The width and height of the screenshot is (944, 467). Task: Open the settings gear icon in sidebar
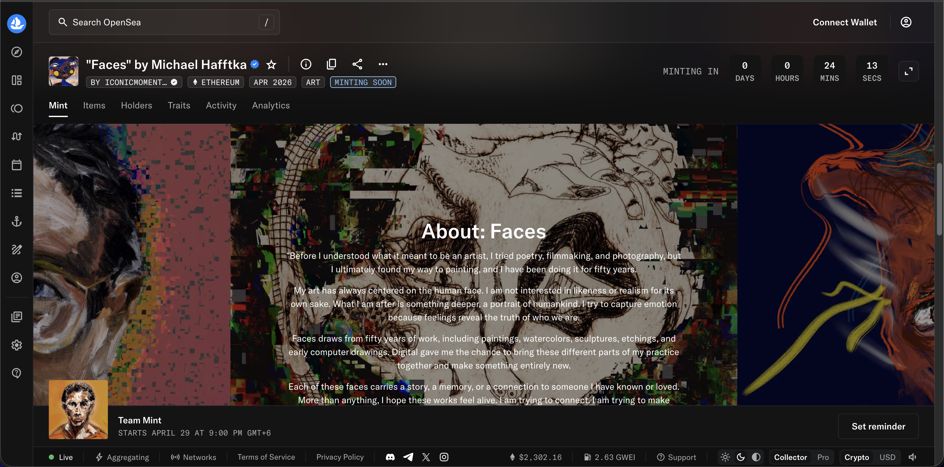(16, 345)
